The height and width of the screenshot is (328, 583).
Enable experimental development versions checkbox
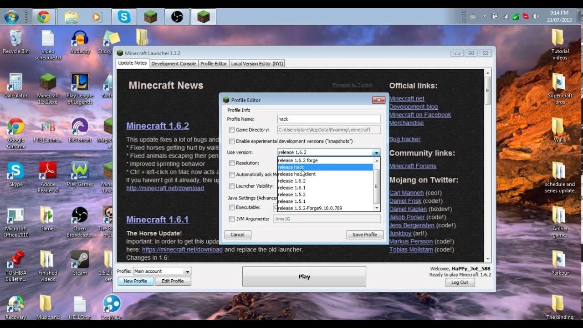(x=232, y=141)
